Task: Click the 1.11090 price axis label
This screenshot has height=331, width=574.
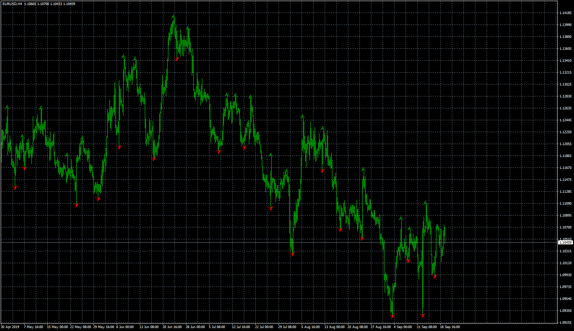Action: [565, 204]
